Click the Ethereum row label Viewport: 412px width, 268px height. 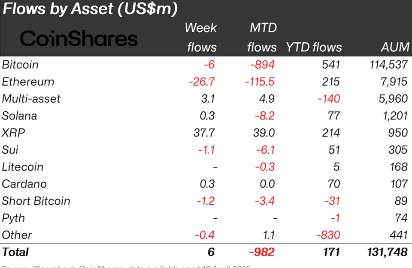click(28, 82)
